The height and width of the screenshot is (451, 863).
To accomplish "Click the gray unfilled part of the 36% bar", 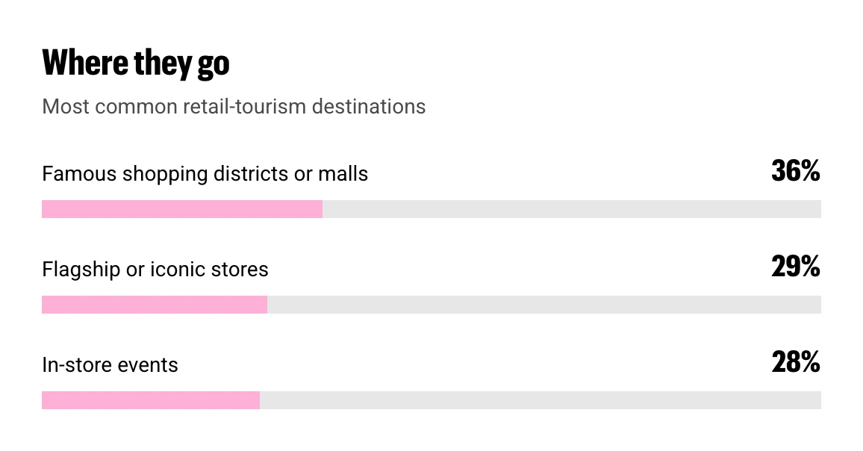I will coord(572,209).
